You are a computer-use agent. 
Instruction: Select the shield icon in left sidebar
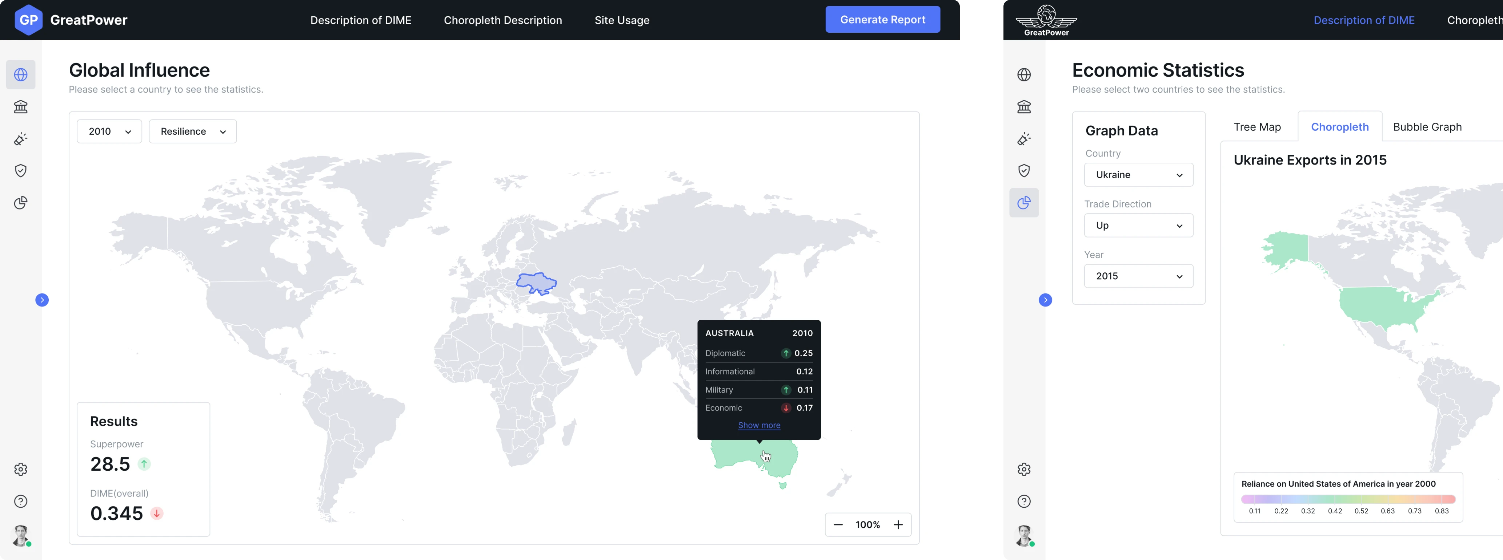tap(20, 171)
